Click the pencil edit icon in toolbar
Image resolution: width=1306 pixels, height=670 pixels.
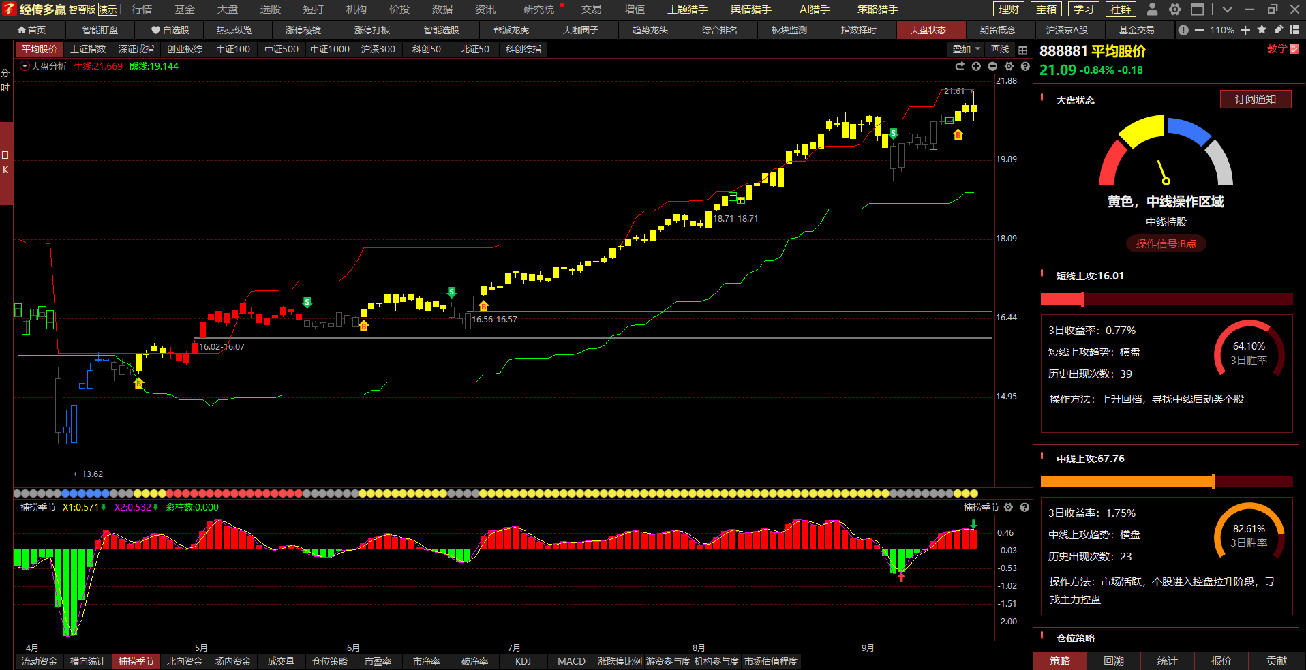coord(1279,30)
